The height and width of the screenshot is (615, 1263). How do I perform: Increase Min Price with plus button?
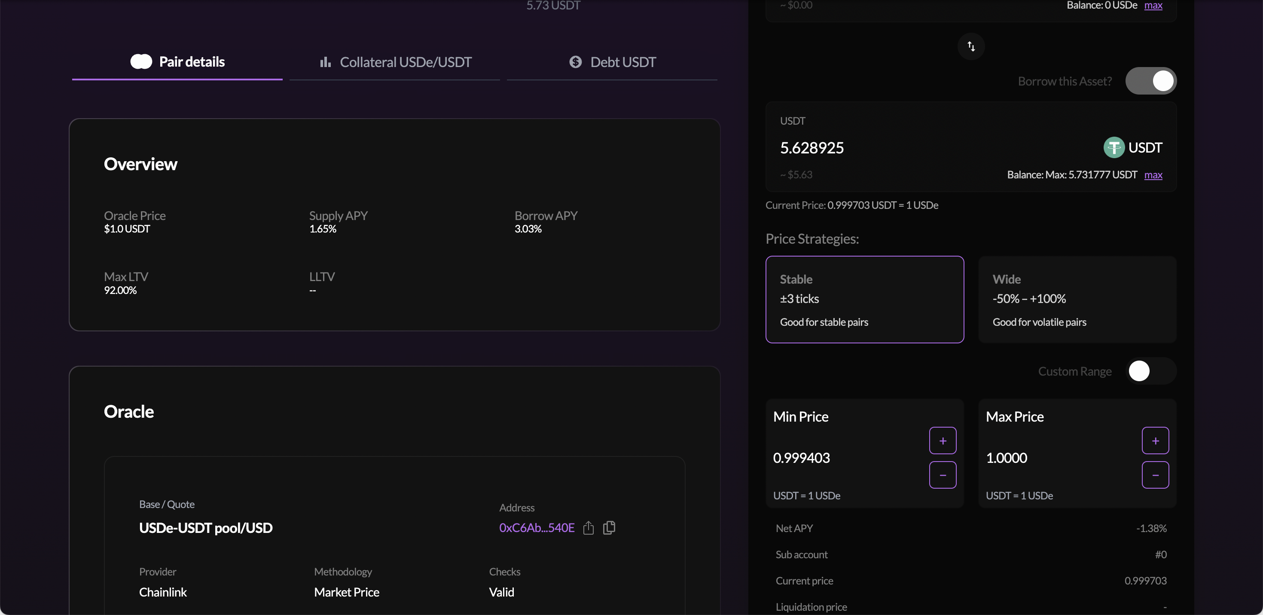coord(943,441)
